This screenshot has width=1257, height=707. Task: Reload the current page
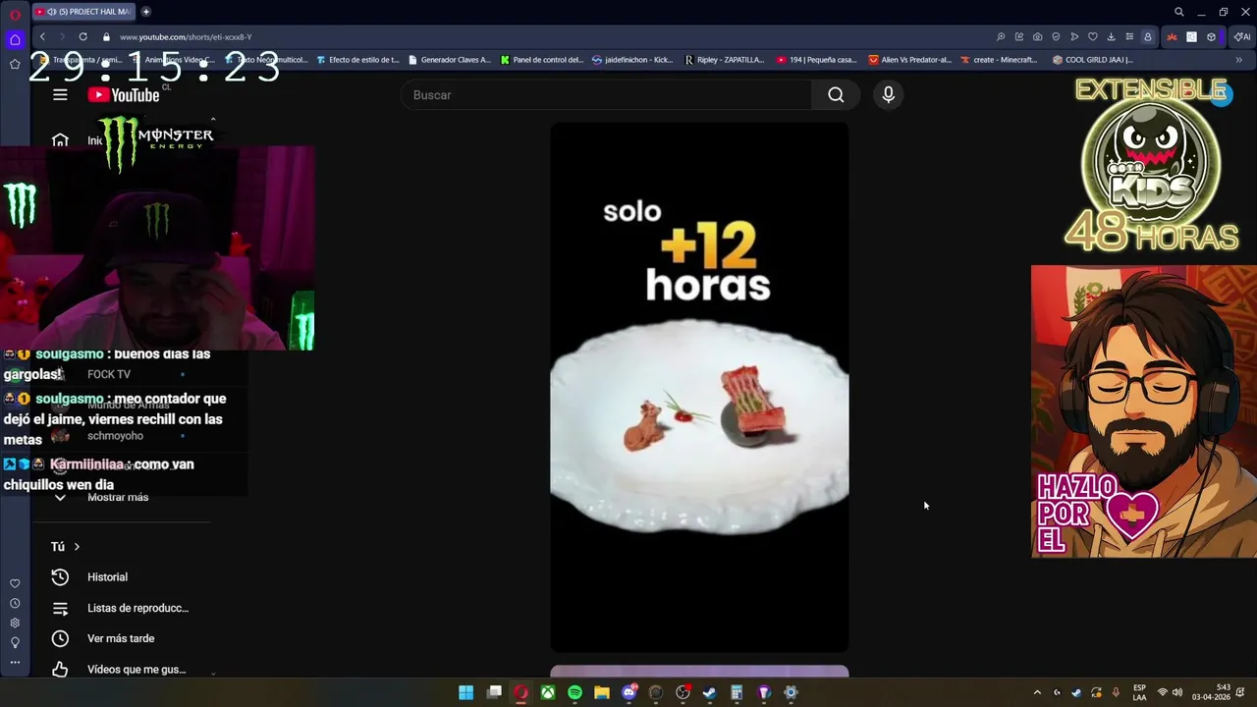pyautogui.click(x=82, y=37)
